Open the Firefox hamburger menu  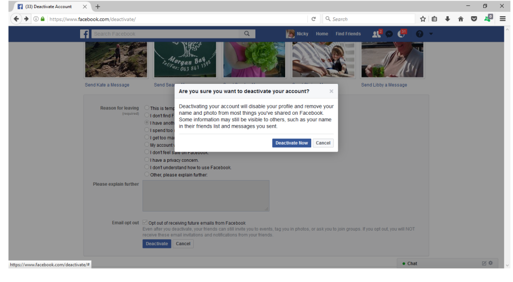(x=503, y=19)
